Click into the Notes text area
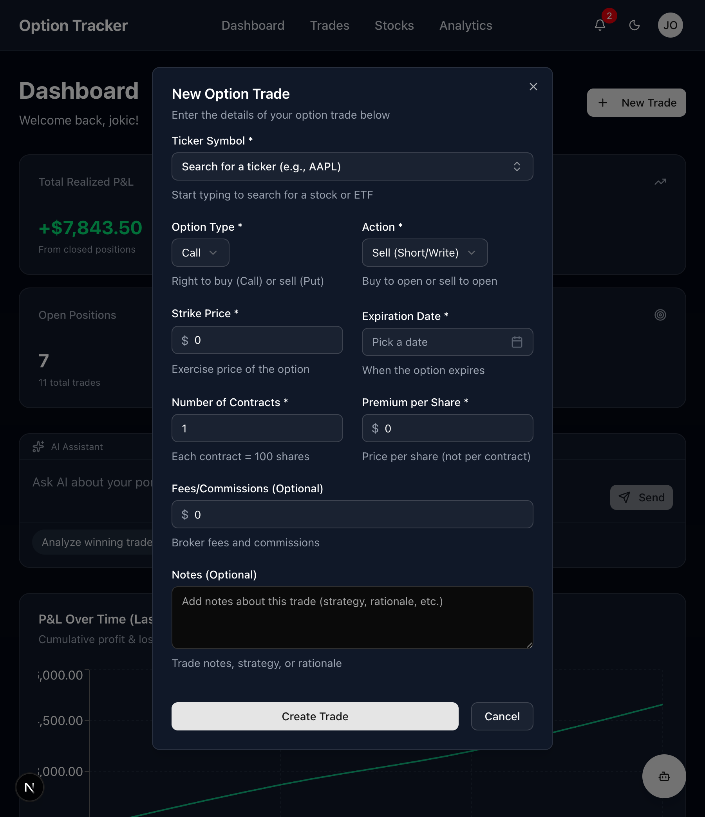This screenshot has width=705, height=817. [x=352, y=618]
